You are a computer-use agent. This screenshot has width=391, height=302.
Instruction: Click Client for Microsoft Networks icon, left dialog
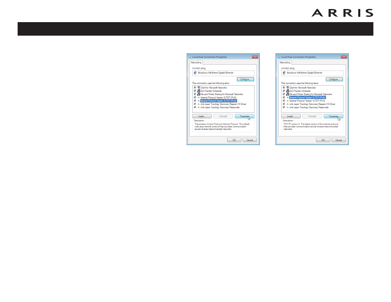tap(198, 88)
